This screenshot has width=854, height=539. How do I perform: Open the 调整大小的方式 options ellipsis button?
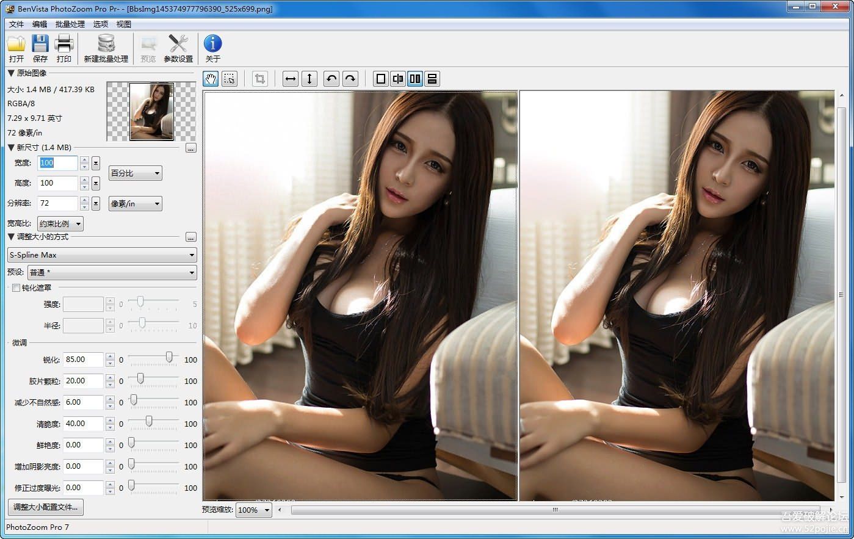pyautogui.click(x=191, y=237)
